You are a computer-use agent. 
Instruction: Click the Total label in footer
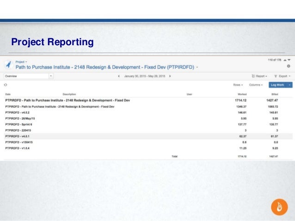tap(175, 156)
